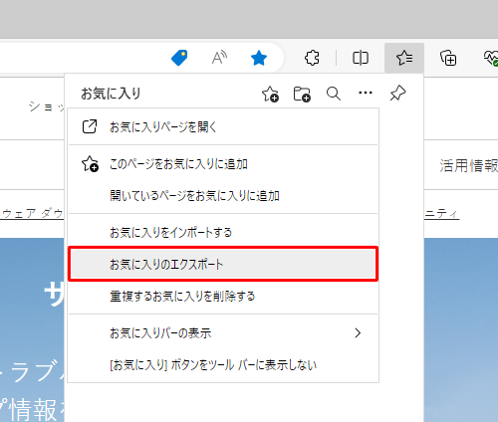Choose 開いているページをお気に入りに追加
Screen dimensions: 498x422
tap(223, 196)
